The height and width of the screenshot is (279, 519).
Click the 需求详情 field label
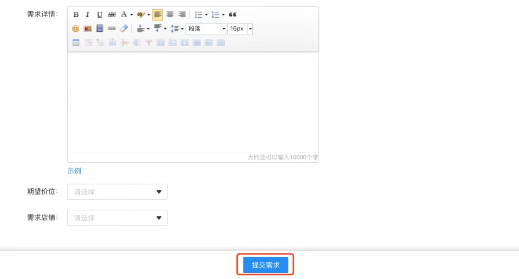(x=42, y=14)
